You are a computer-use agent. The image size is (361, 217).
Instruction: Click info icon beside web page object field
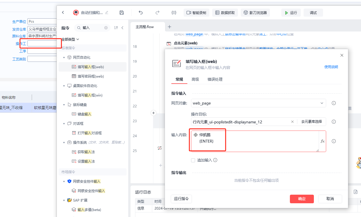(x=334, y=103)
